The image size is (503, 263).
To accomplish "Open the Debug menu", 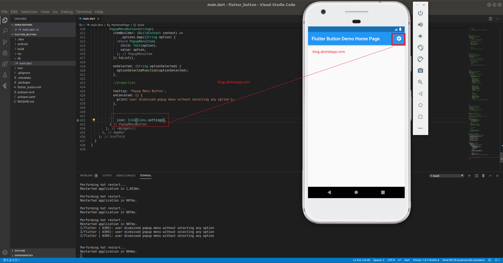I will point(67,12).
